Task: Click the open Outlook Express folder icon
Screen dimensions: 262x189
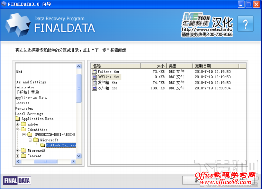Action: click(x=43, y=145)
